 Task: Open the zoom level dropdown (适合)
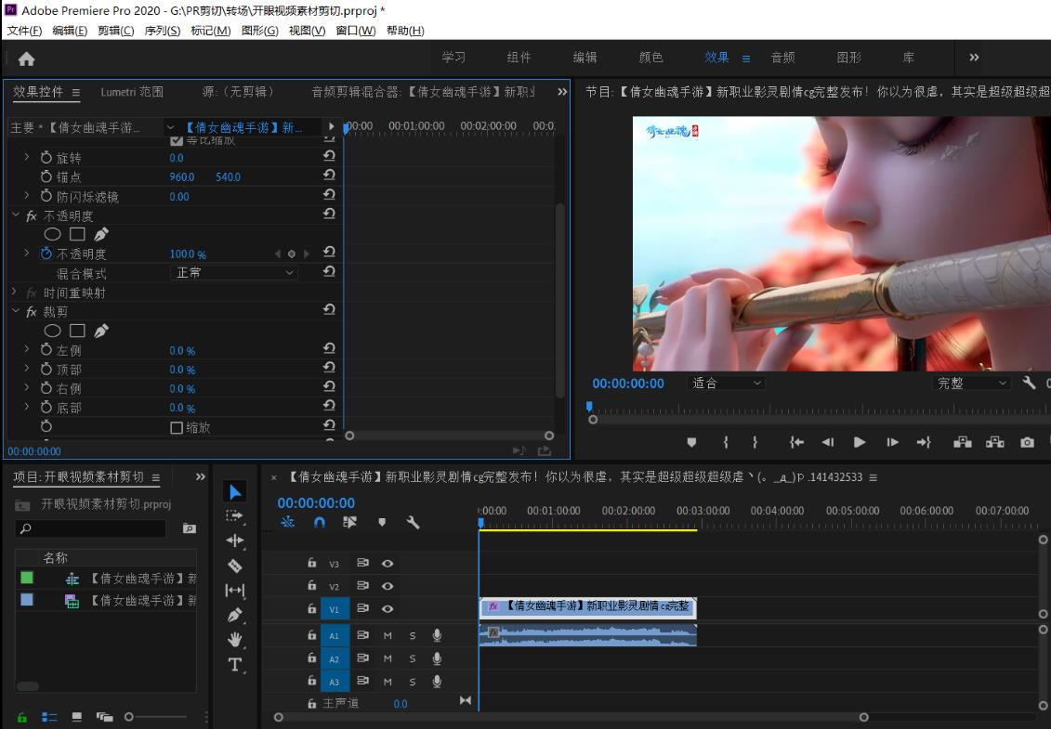click(x=726, y=383)
